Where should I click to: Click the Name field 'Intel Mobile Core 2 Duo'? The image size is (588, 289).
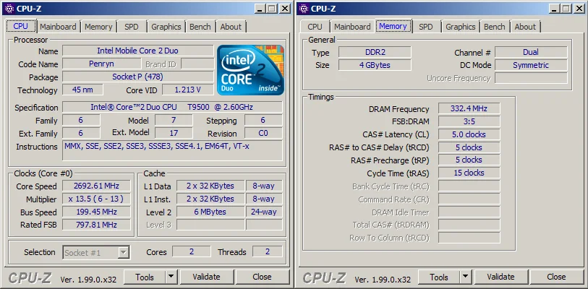click(x=137, y=51)
